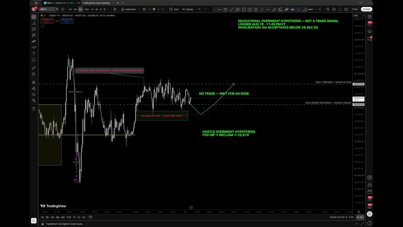
Task: Open the Trade panel button
Action: (355, 9)
